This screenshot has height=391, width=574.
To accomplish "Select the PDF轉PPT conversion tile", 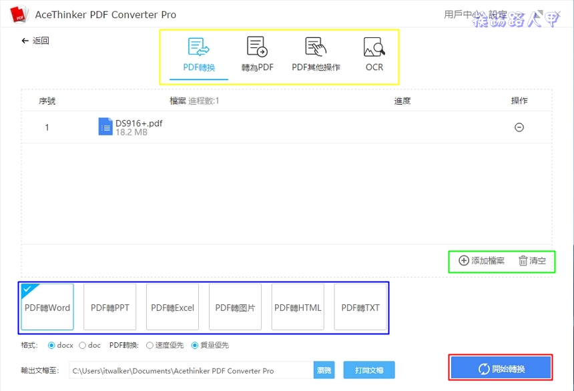I will tap(110, 307).
